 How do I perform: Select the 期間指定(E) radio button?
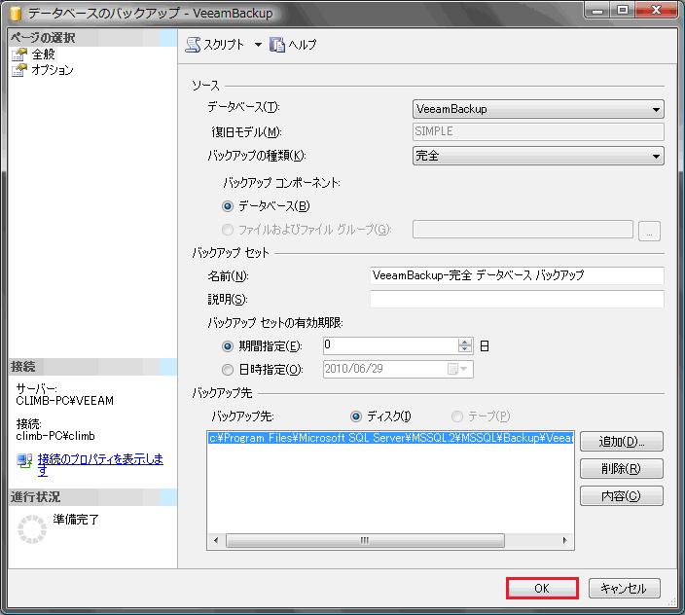click(228, 346)
